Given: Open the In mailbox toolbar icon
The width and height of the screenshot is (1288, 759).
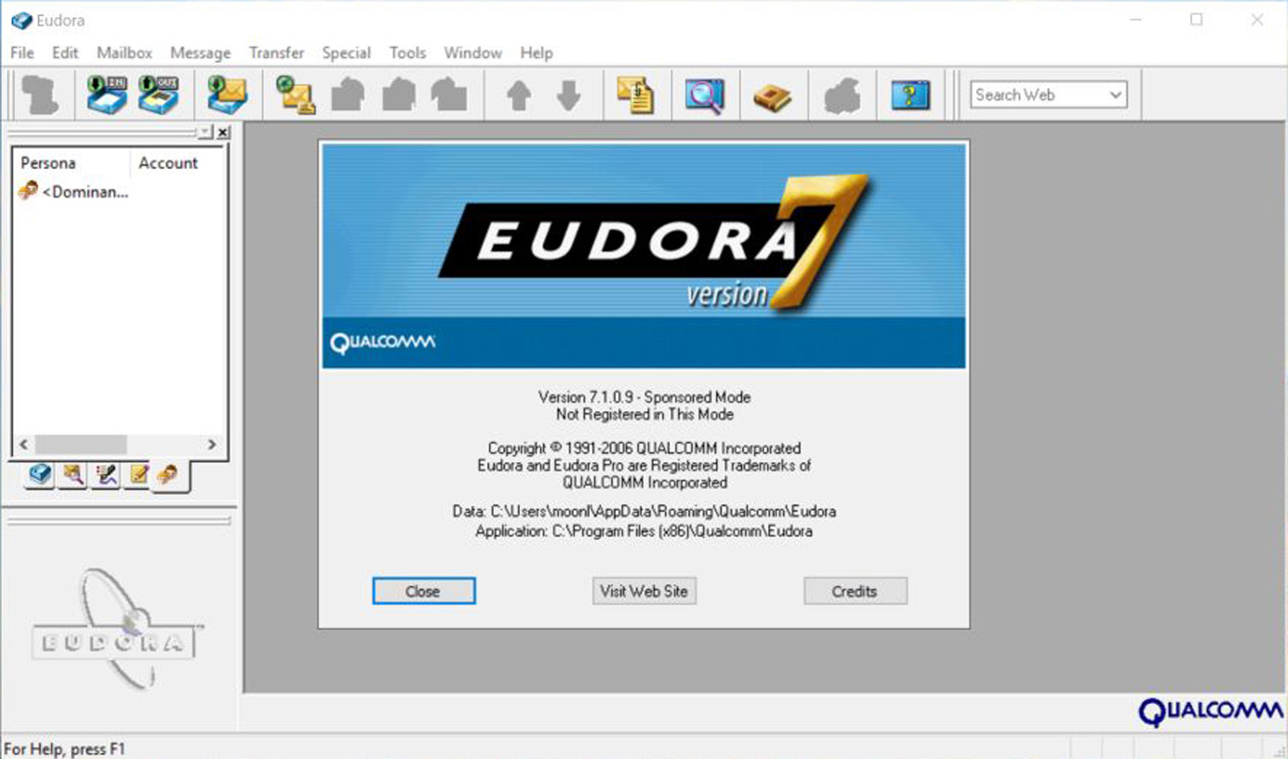Looking at the screenshot, I should (x=107, y=95).
